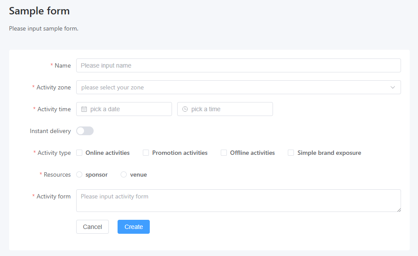This screenshot has width=418, height=256.
Task: Click the clock icon in time picker
Action: click(185, 109)
